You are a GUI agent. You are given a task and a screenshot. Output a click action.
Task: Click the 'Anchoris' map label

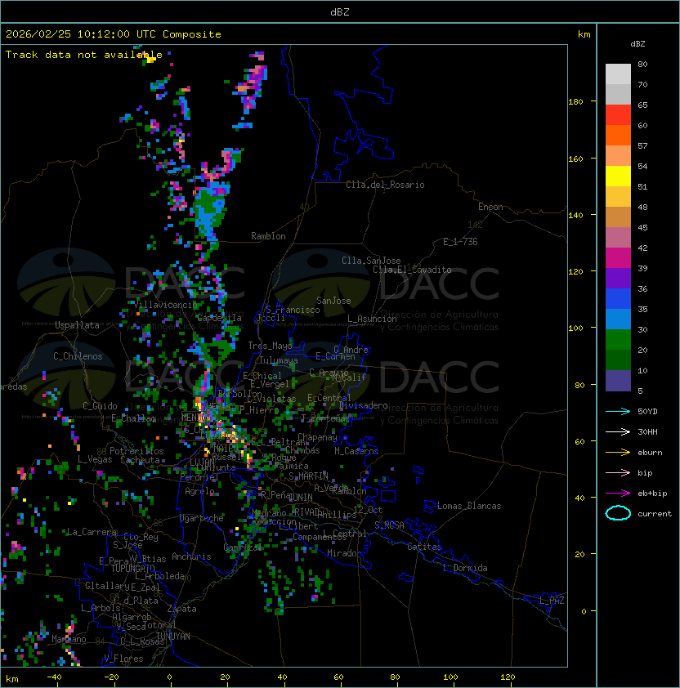(x=191, y=556)
